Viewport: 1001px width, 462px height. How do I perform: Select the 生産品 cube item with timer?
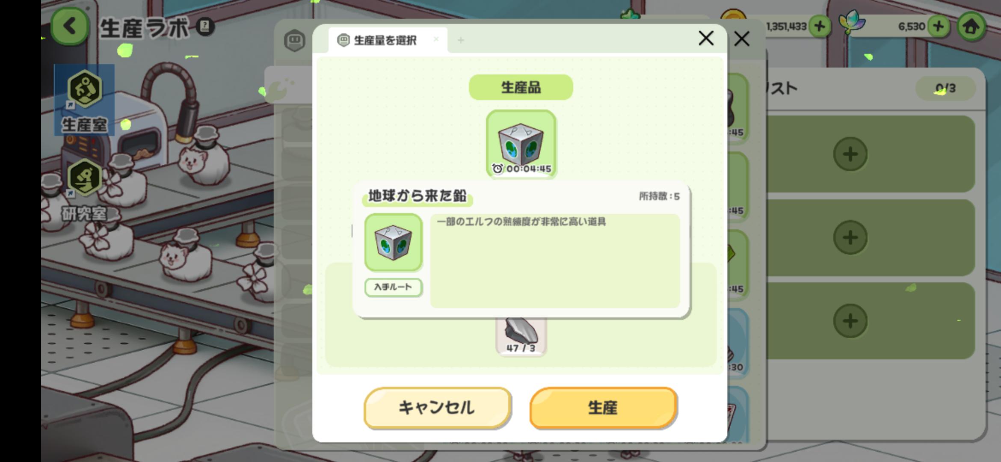(521, 144)
